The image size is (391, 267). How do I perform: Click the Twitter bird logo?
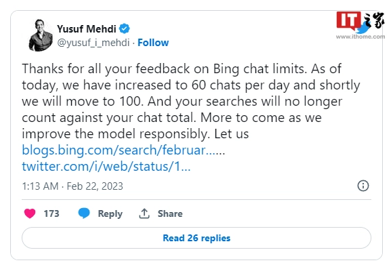(x=363, y=27)
